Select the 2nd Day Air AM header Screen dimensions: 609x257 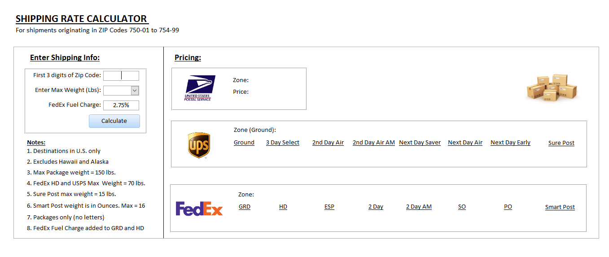click(374, 143)
